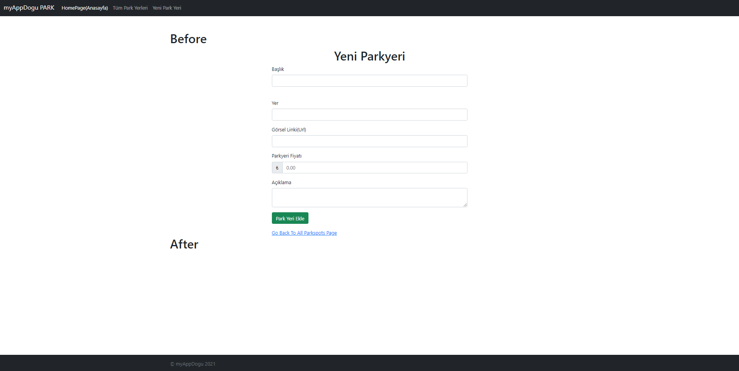Click the © myAppDogu 2021 footer text

(x=193, y=363)
